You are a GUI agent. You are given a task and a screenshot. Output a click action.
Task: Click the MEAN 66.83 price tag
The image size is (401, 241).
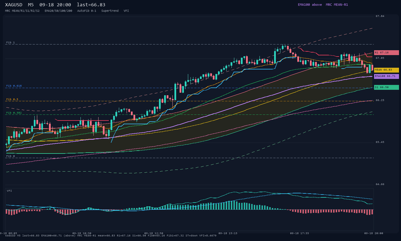386,70
